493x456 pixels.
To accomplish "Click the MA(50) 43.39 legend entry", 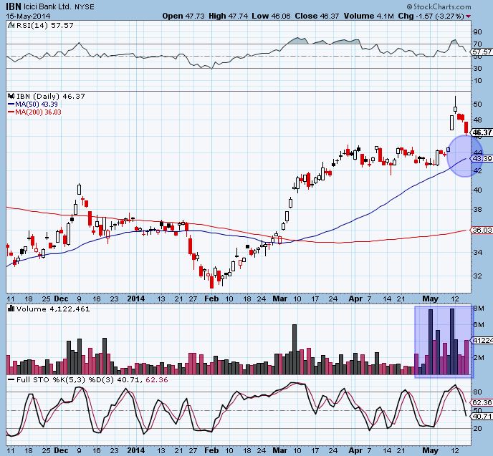I will tap(33, 105).
